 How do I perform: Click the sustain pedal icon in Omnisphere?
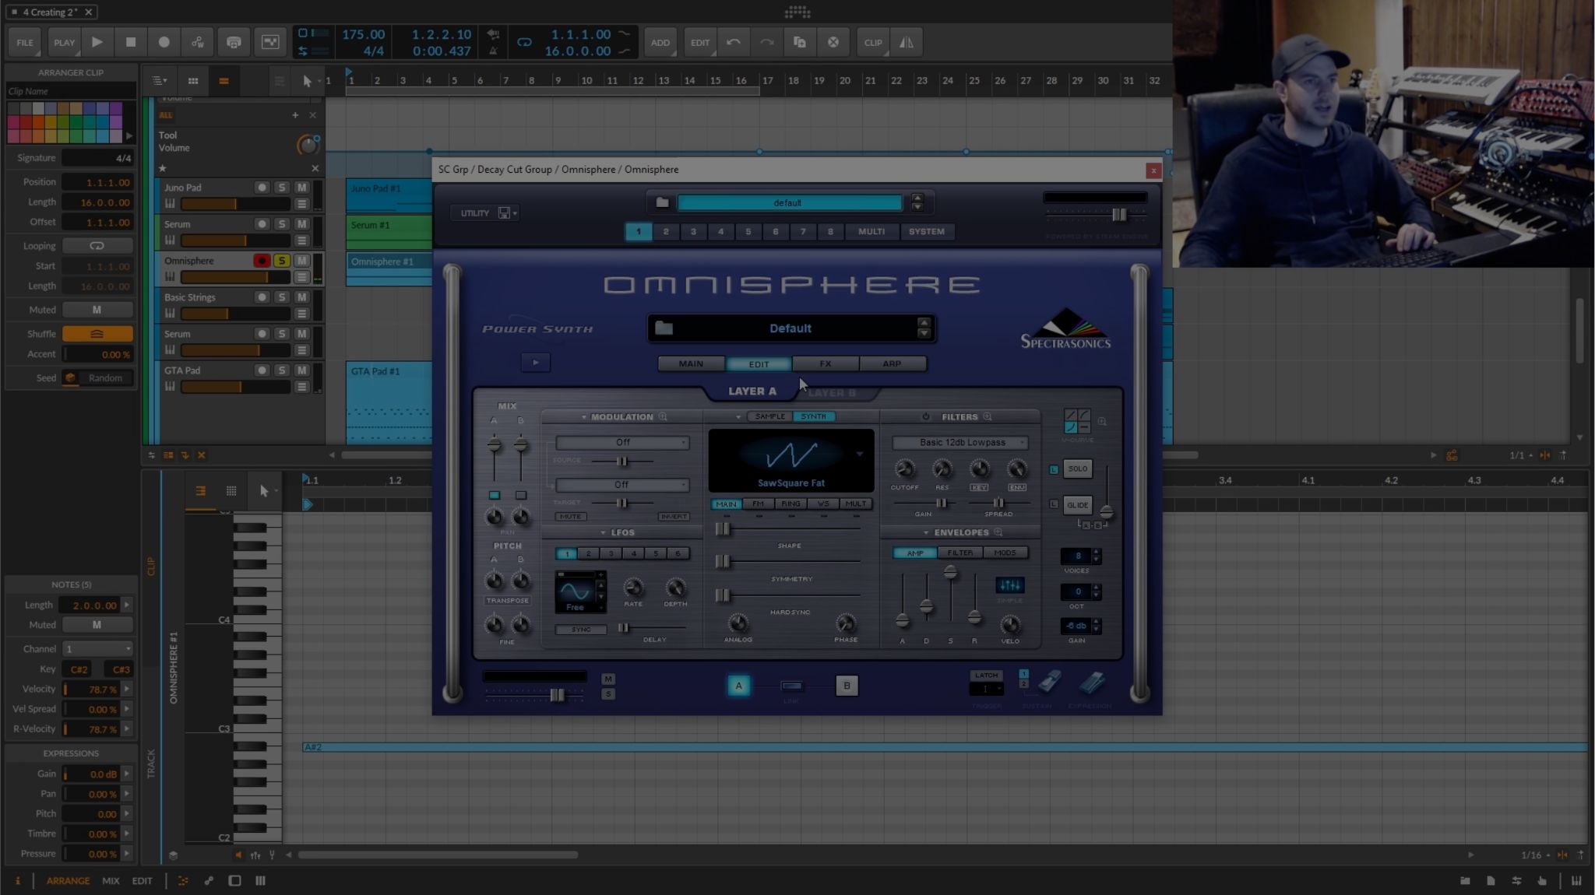[x=1049, y=682]
